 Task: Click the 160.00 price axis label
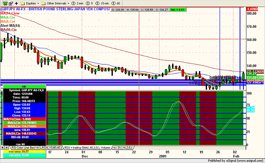(x=251, y=40)
